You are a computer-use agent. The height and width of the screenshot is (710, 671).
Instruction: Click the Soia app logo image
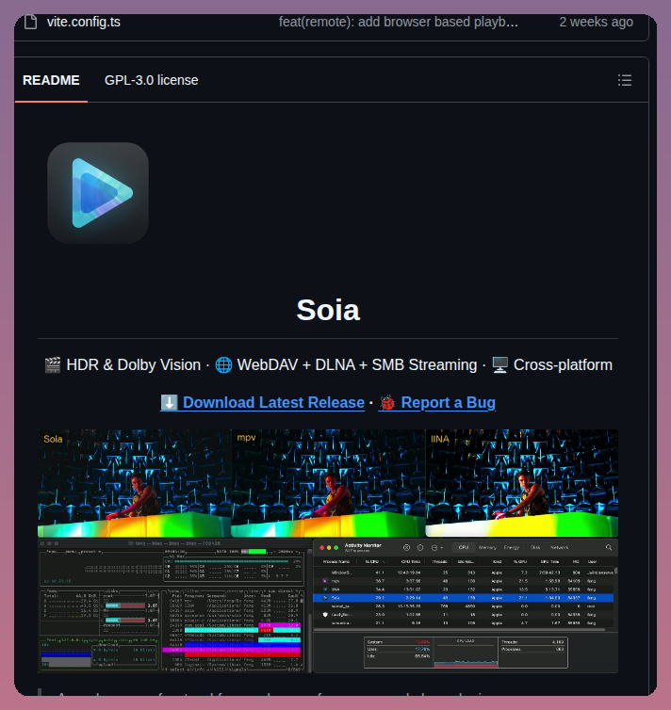(98, 193)
